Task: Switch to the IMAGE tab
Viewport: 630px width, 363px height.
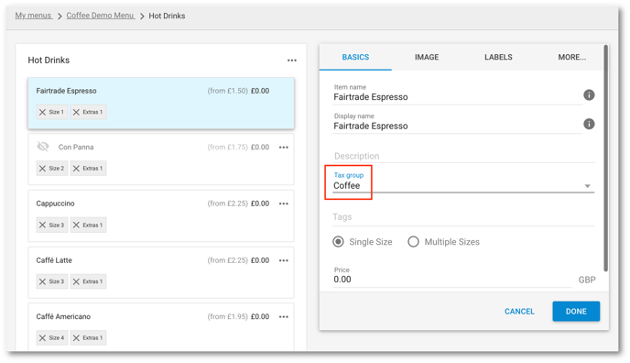Action: [x=427, y=58]
